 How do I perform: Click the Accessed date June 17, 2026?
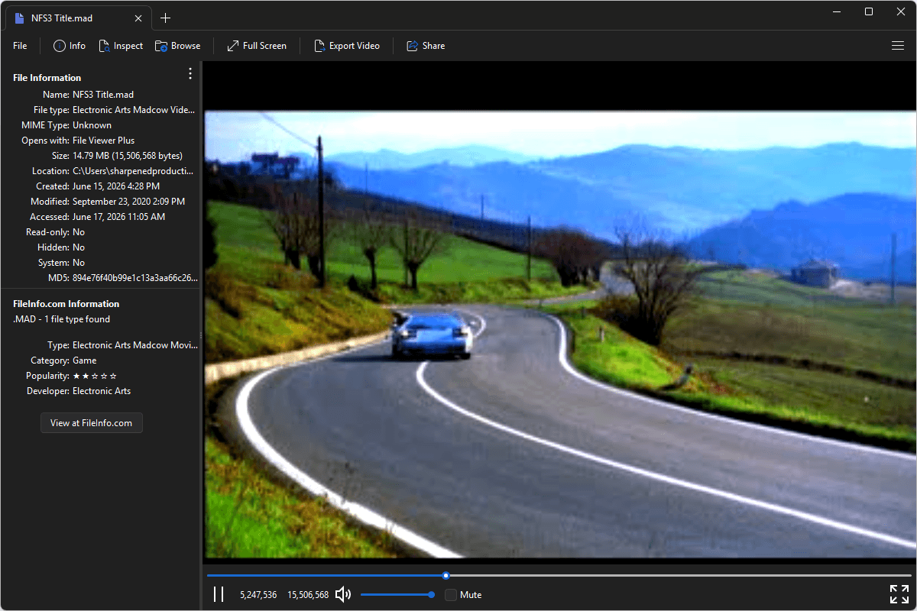click(x=119, y=217)
